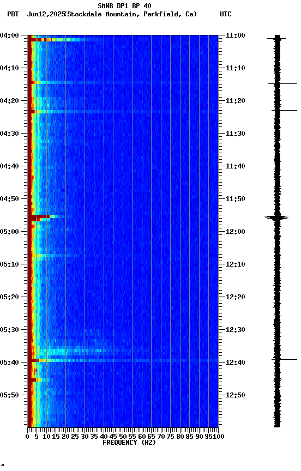Click the 05:30 PDT time label

(9, 330)
